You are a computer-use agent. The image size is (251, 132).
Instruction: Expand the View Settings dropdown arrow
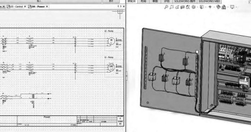pyautogui.click(x=236, y=7)
